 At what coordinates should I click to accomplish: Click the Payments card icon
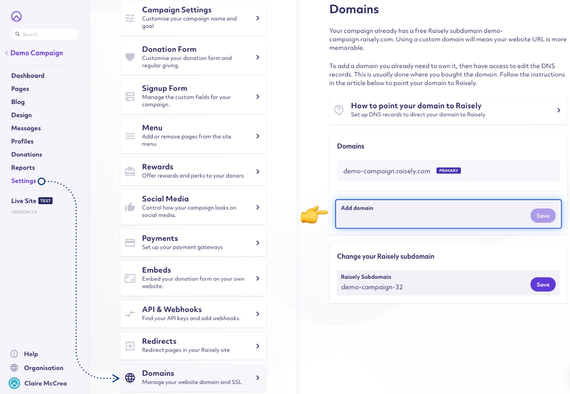(130, 243)
